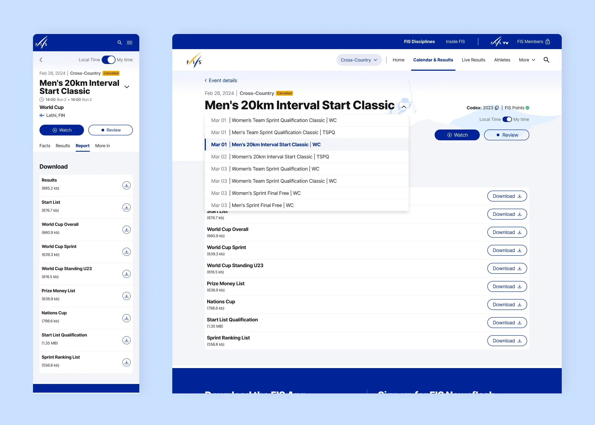Open the mobile Facts tab
This screenshot has height=425, width=595.
(x=45, y=146)
